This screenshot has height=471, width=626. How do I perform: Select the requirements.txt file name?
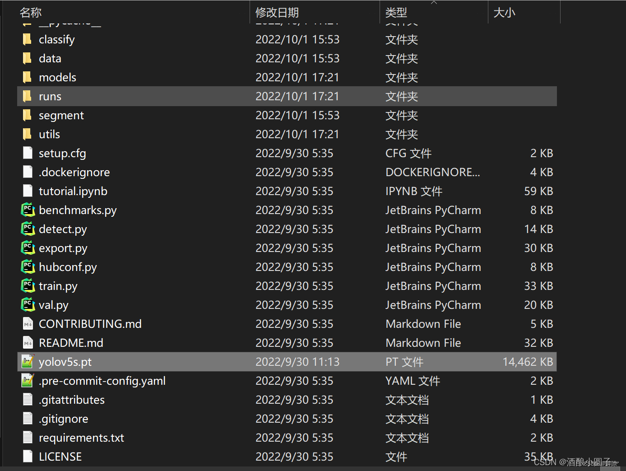81,438
